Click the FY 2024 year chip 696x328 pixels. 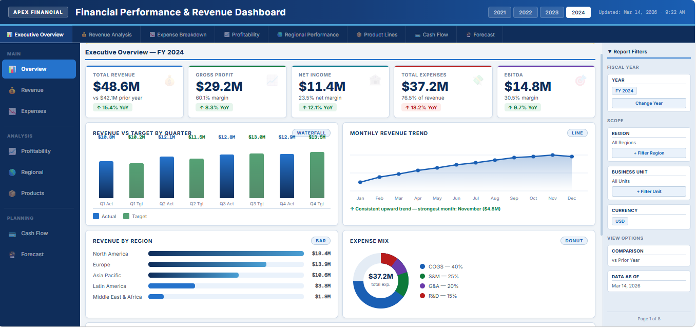click(x=624, y=91)
